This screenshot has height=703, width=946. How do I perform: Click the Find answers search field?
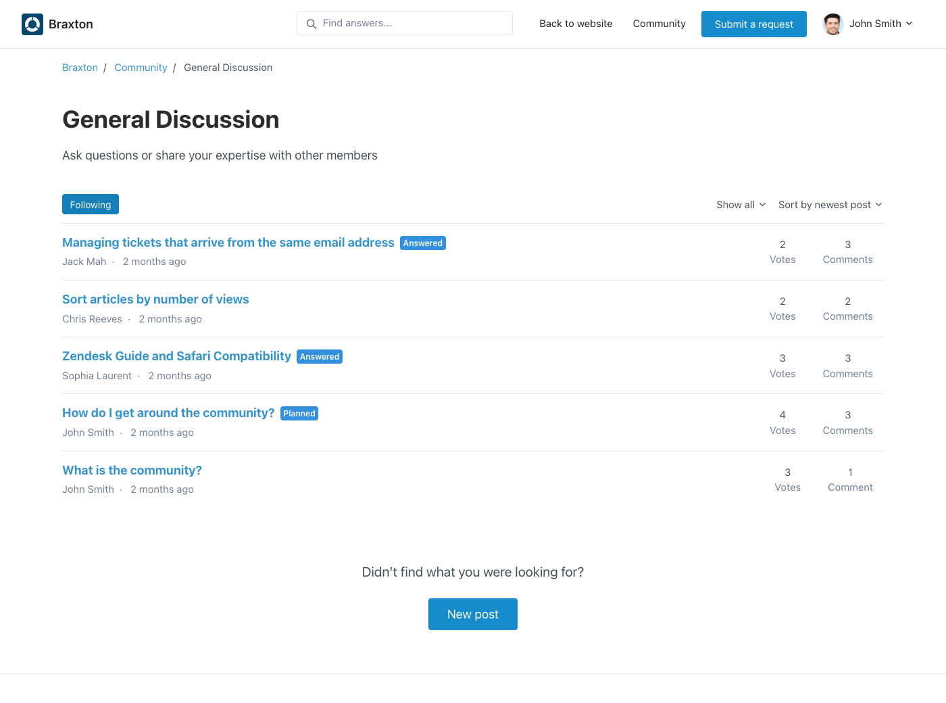point(412,23)
